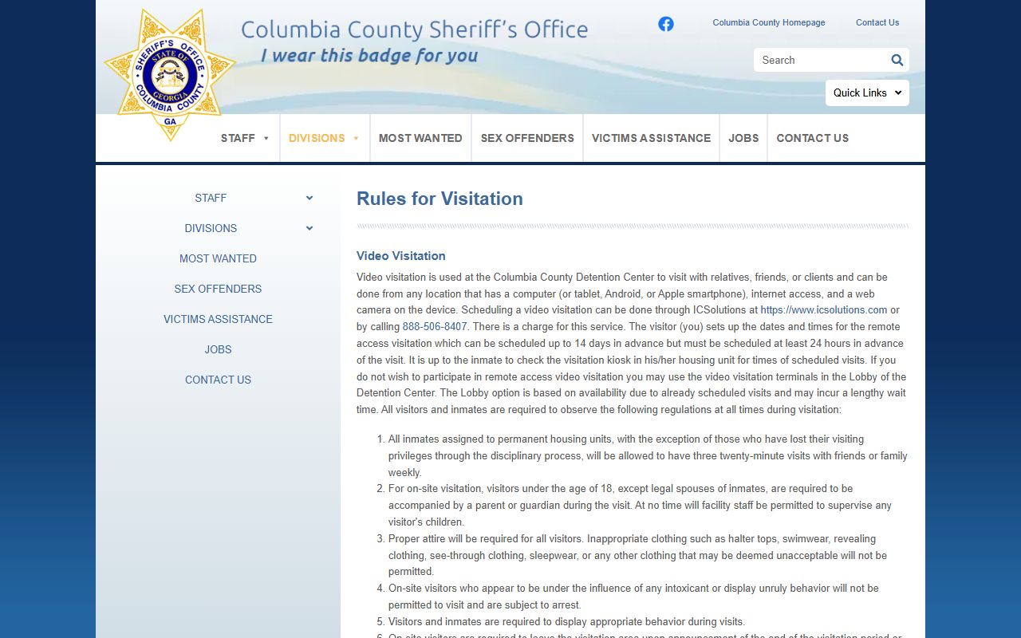Click the Columbia County Homepage link

769,22
